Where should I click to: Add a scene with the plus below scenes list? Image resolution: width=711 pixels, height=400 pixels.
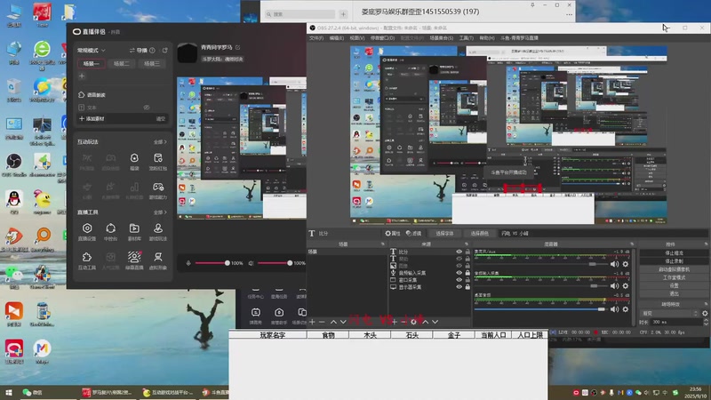point(312,322)
